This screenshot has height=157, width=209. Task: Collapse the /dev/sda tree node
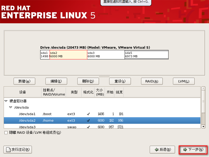[x=11, y=107]
